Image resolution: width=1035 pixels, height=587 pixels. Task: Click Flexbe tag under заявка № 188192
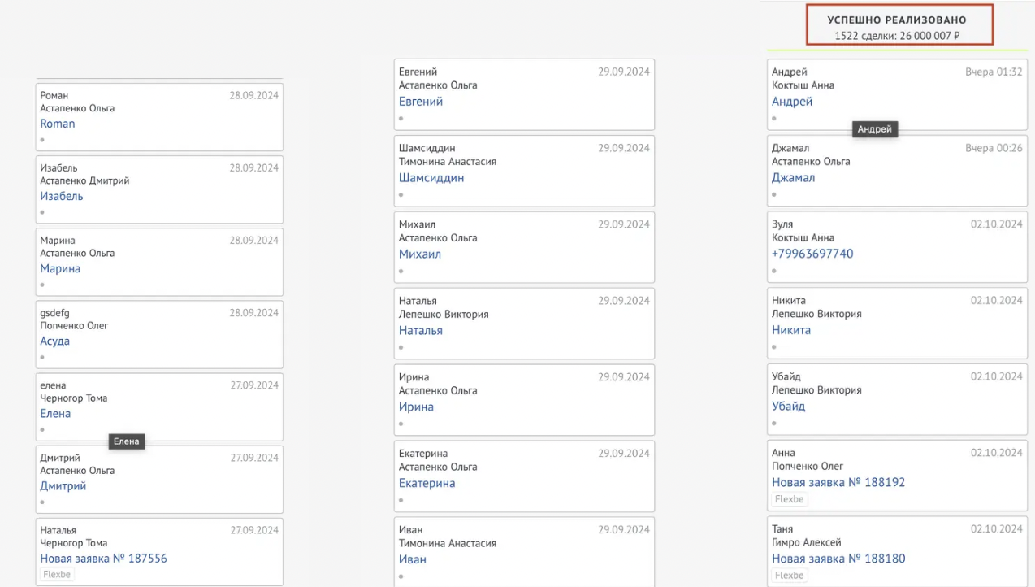pos(789,499)
